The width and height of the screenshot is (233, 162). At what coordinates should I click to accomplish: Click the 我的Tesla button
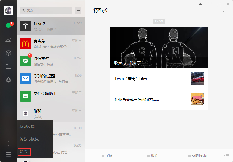tap(197, 155)
